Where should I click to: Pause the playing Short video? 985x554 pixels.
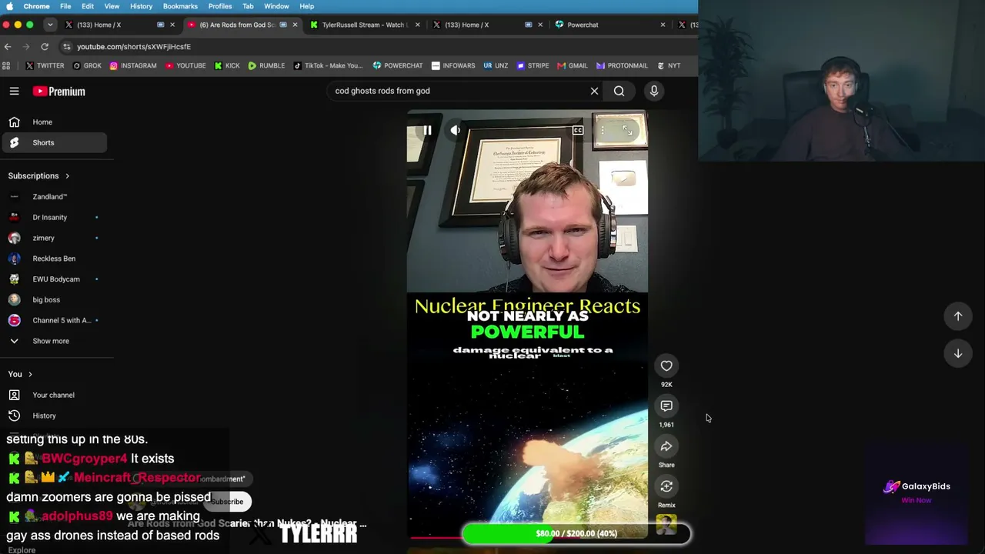click(x=427, y=130)
